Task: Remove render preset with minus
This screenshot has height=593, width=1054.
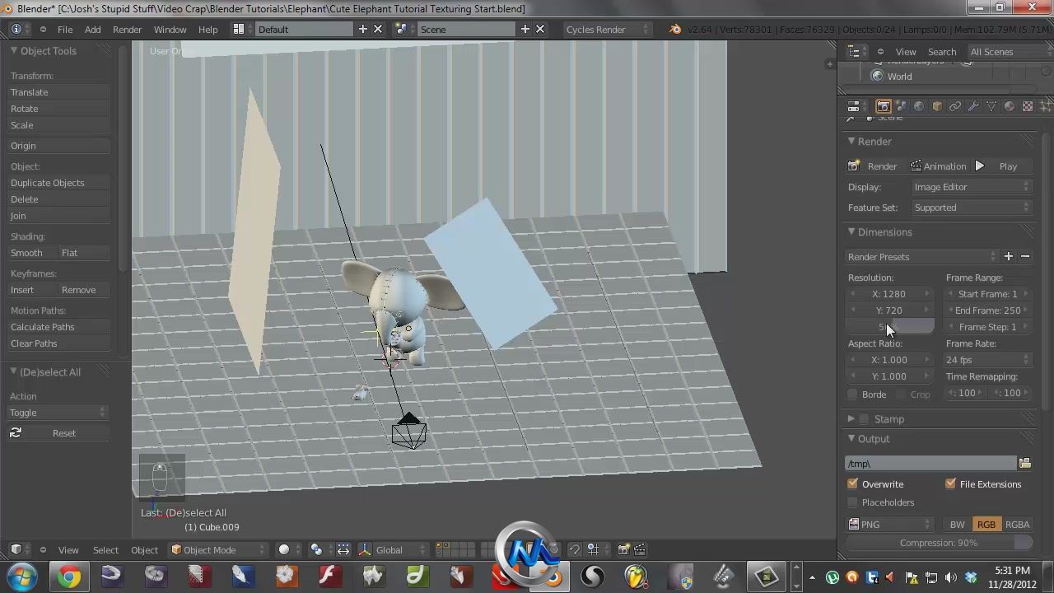Action: 1025,256
